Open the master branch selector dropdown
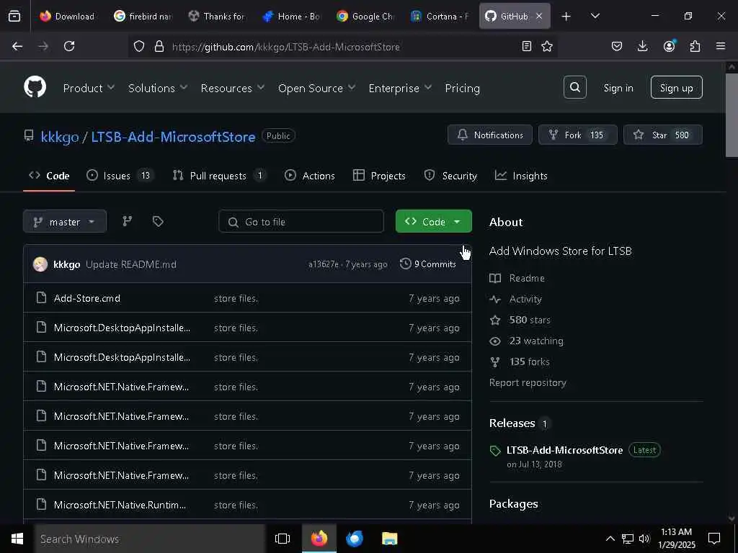The height and width of the screenshot is (553, 738). pos(64,222)
